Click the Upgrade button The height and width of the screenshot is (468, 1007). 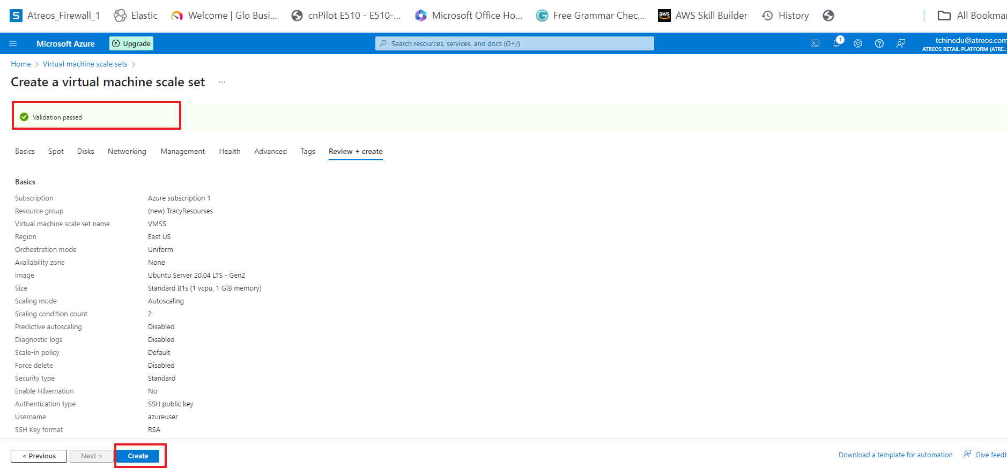[x=131, y=43]
